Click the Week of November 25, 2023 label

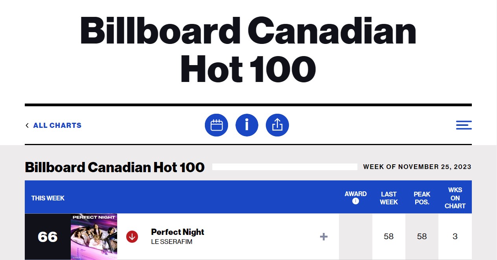click(x=417, y=167)
